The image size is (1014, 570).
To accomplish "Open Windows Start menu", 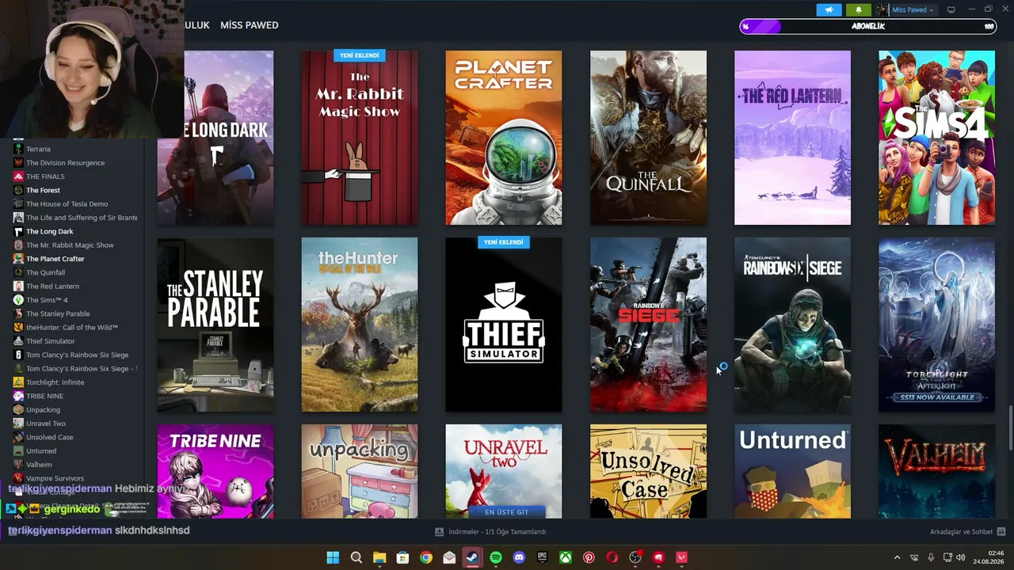I will (x=333, y=557).
